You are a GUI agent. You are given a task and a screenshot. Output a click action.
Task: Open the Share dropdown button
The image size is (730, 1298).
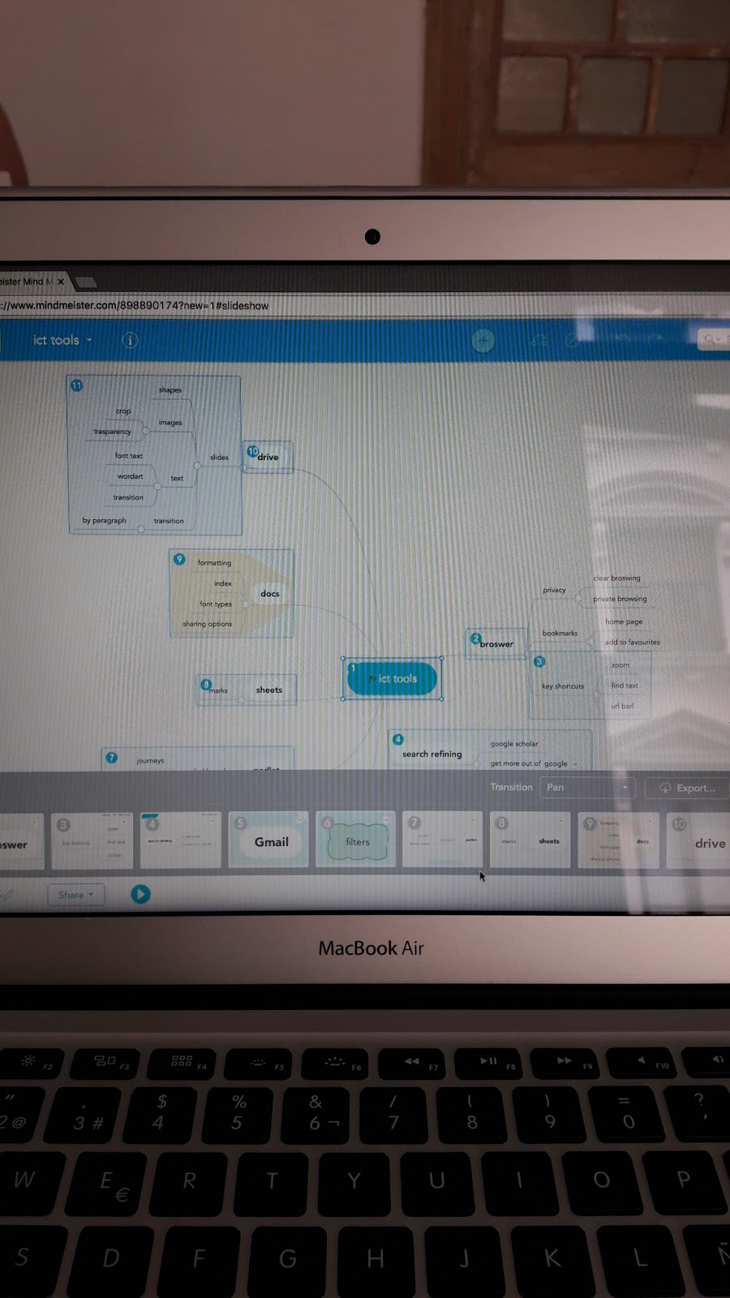pos(75,895)
